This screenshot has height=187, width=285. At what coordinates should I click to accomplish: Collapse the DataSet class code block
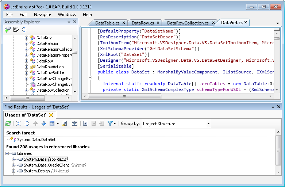90,78
